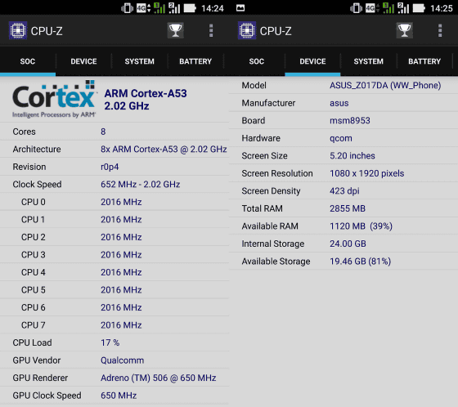Tap the 14:25 clock in the right status bar
Image resolution: width=458 pixels, height=407 pixels.
[x=442, y=8]
